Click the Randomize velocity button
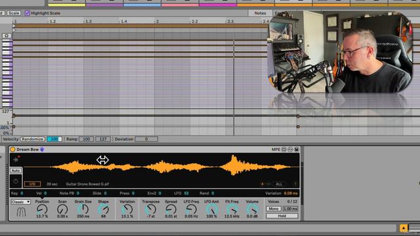 tap(32, 139)
